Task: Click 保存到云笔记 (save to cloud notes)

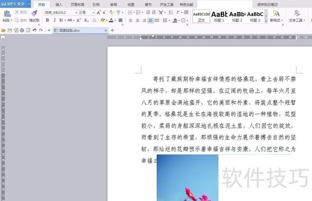Action: [267, 4]
